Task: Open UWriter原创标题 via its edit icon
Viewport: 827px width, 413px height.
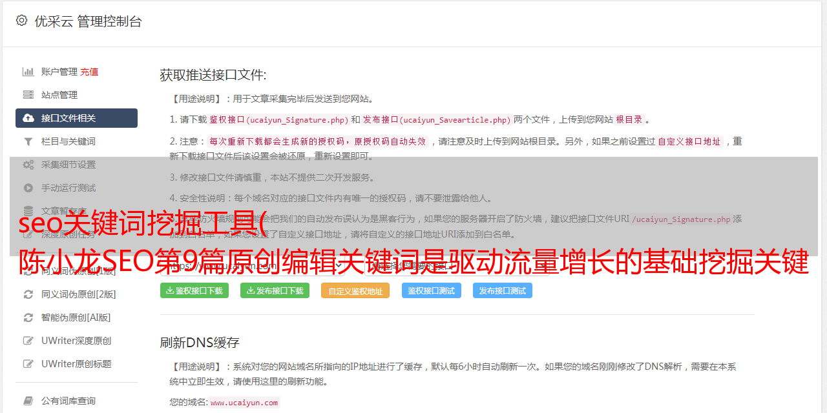Action: click(x=28, y=364)
